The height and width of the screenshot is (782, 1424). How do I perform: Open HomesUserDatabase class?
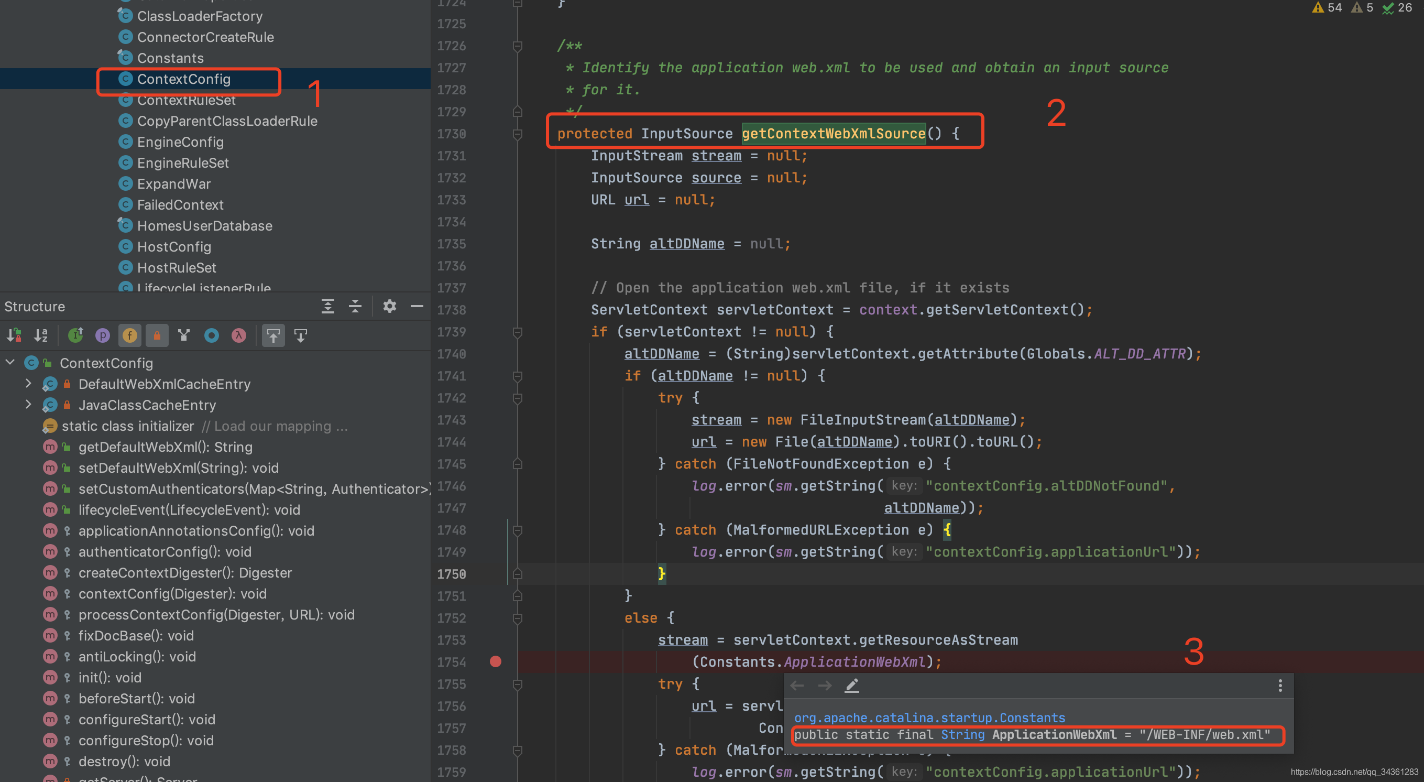(x=204, y=226)
